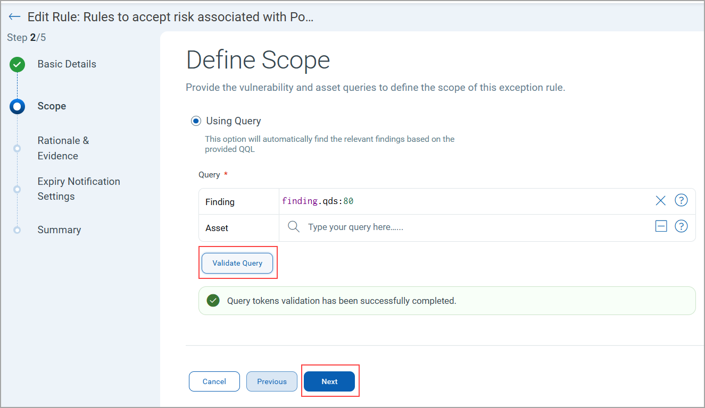This screenshot has width=705, height=408.
Task: Open help for the Asset query
Action: click(x=681, y=227)
